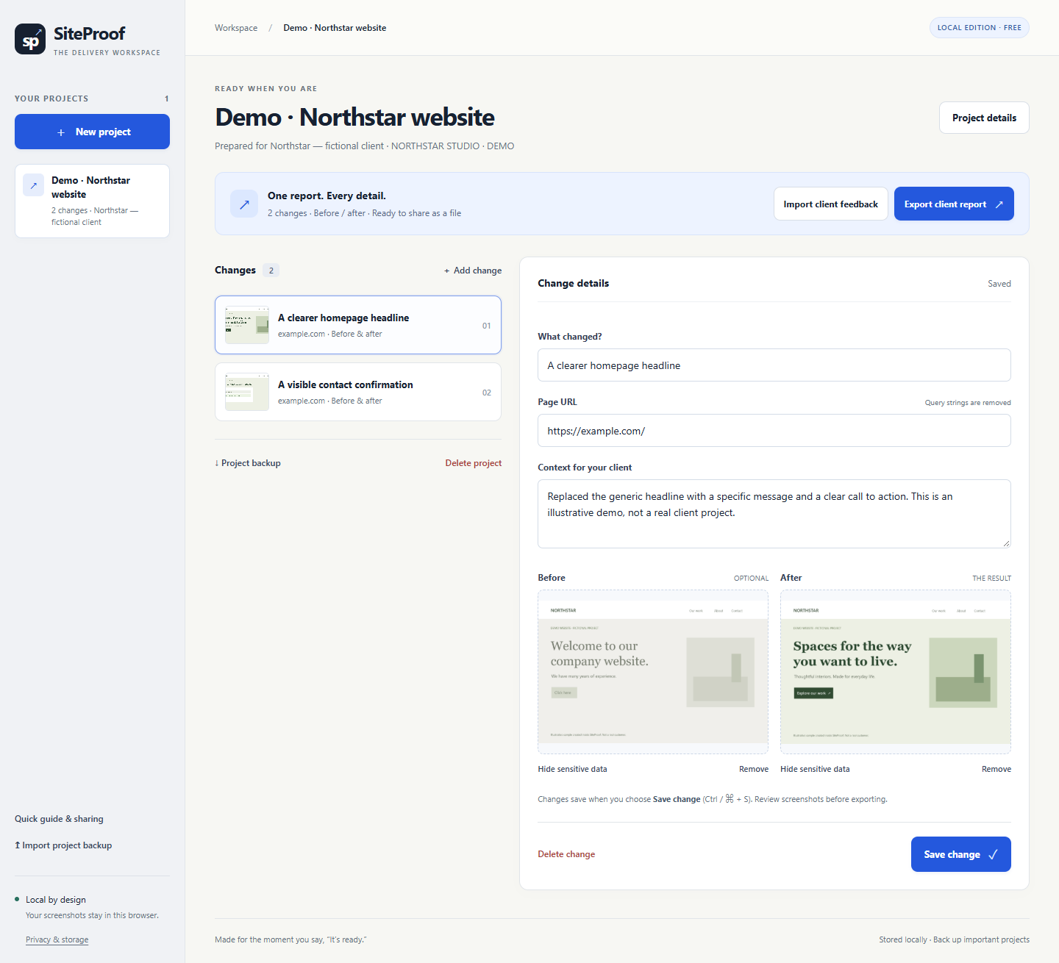Open Privacy & storage link
Image resolution: width=1059 pixels, height=963 pixels.
[57, 939]
